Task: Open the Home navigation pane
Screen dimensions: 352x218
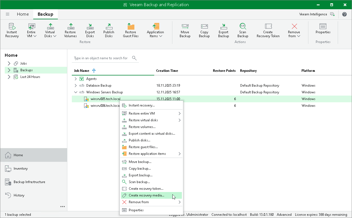Action: [34, 155]
